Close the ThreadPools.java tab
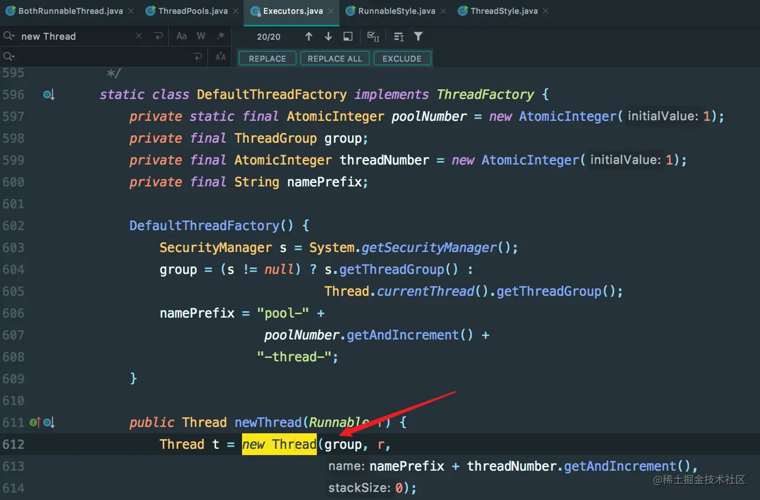Image resolution: width=760 pixels, height=500 pixels. (236, 11)
